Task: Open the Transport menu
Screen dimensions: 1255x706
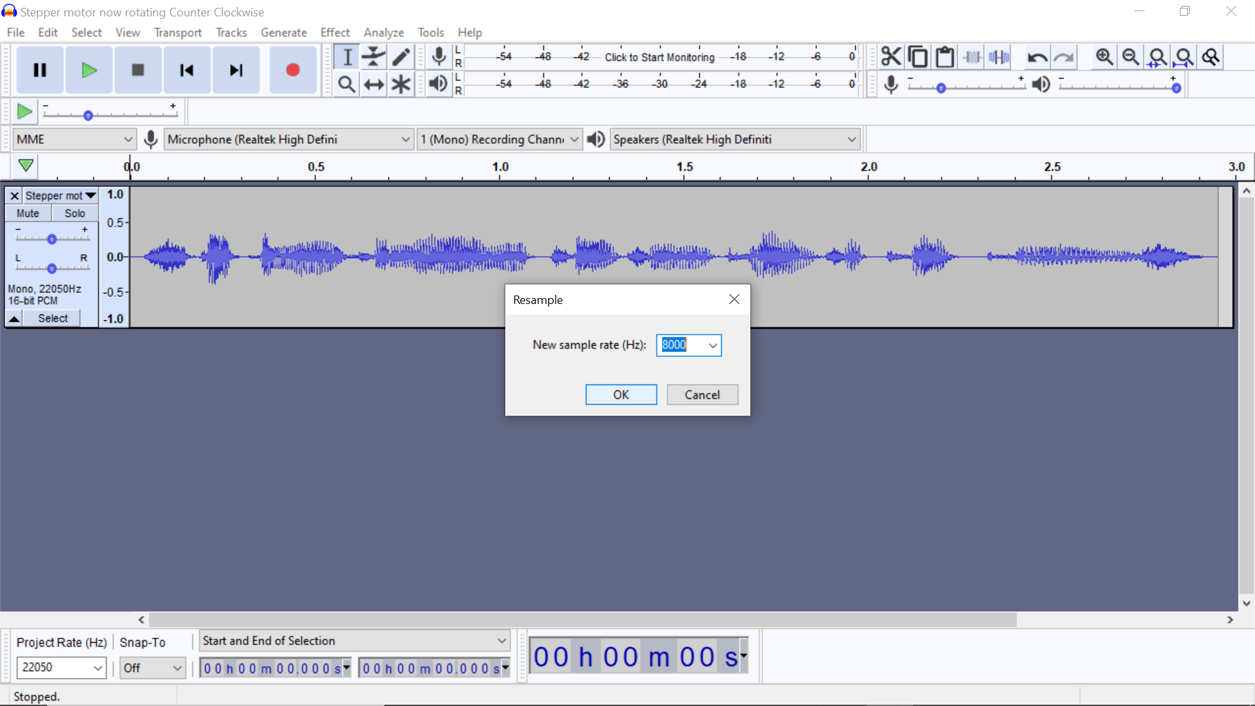Action: 178,33
